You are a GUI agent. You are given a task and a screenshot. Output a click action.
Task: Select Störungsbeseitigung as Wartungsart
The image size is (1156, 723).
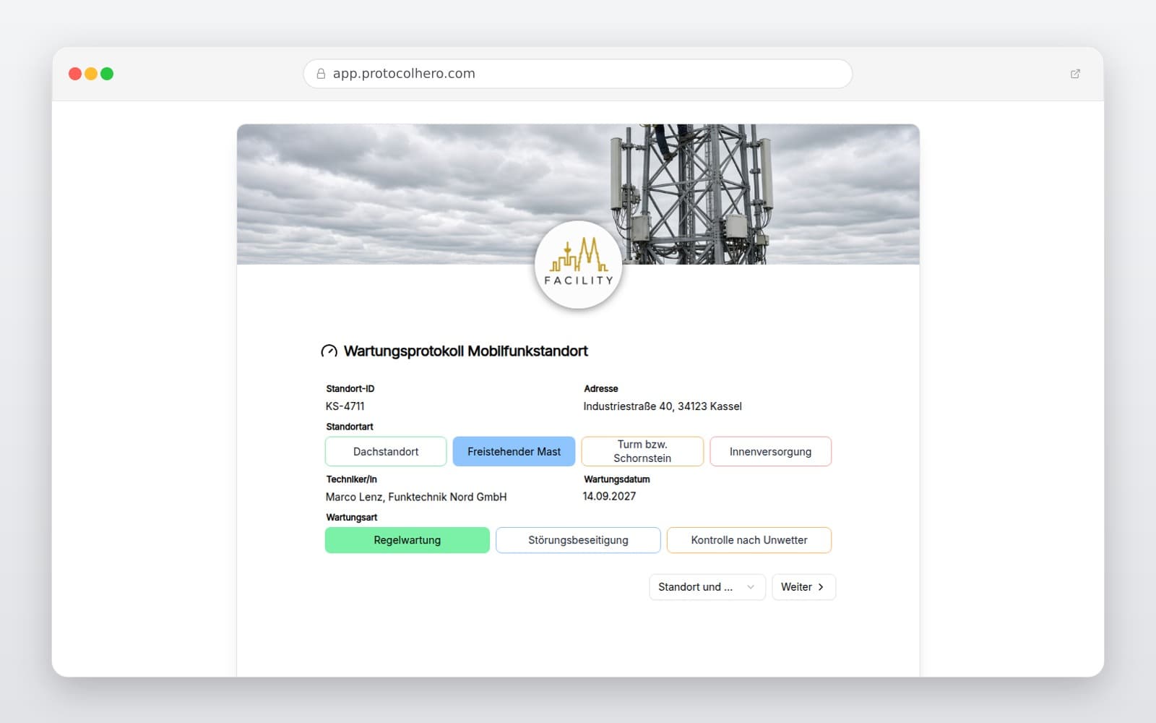click(578, 540)
